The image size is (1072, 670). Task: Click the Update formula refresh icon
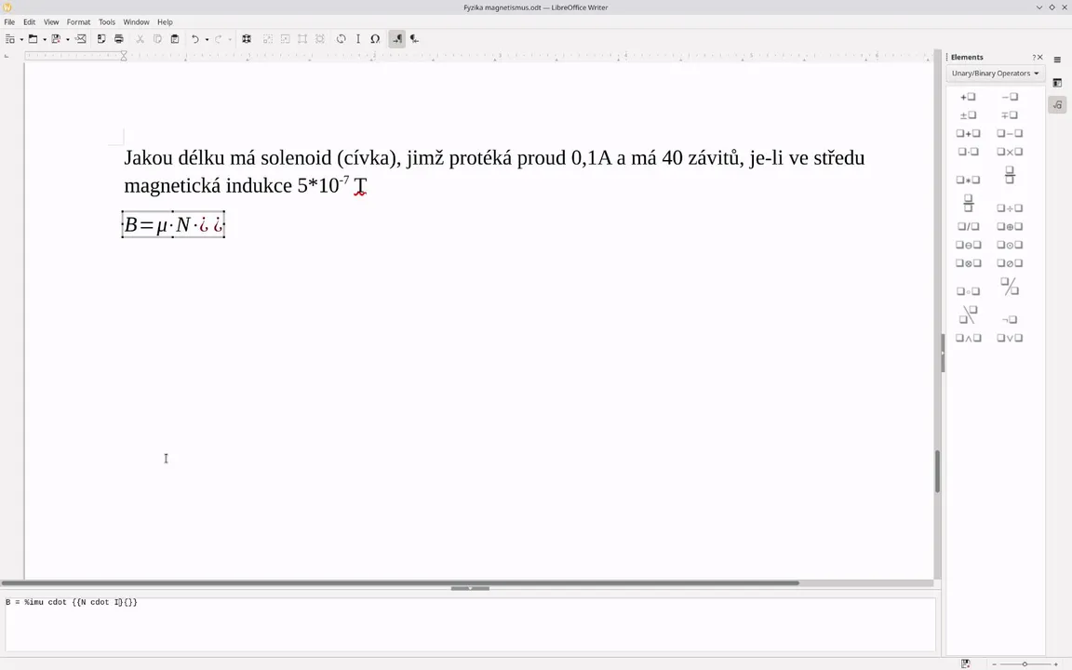coord(342,39)
